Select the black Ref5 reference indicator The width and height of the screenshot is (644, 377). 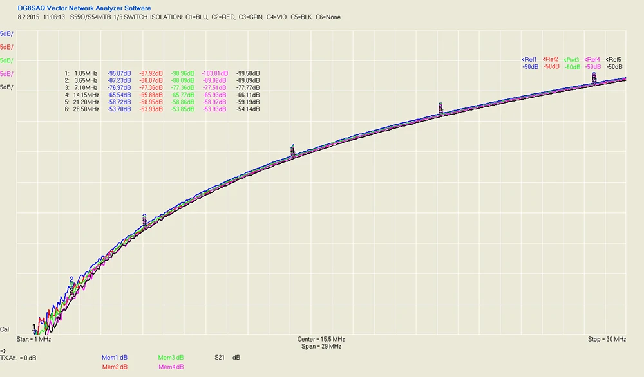pos(614,63)
